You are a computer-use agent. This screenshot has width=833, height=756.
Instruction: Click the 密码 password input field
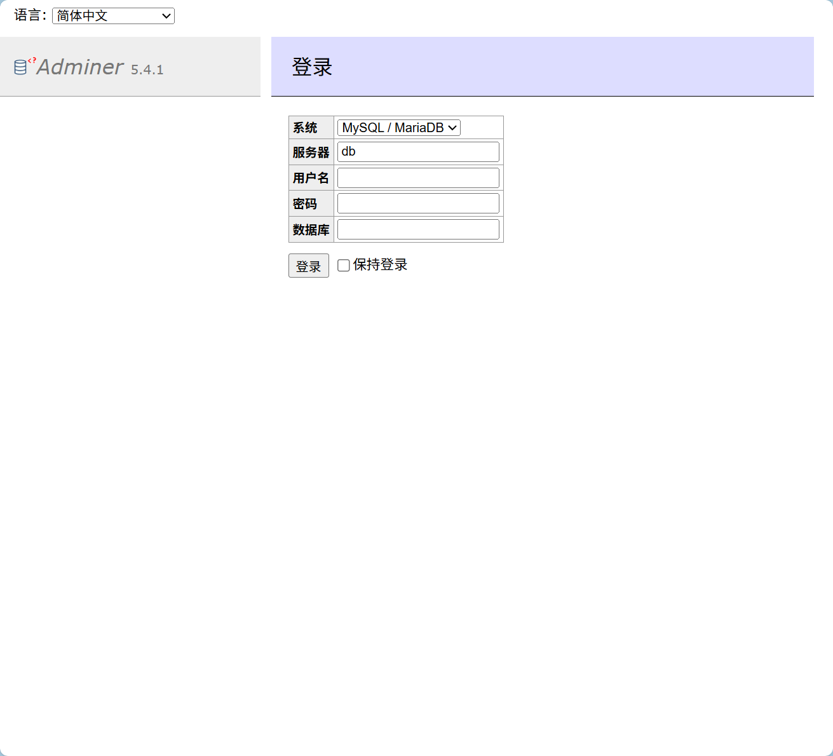point(417,203)
